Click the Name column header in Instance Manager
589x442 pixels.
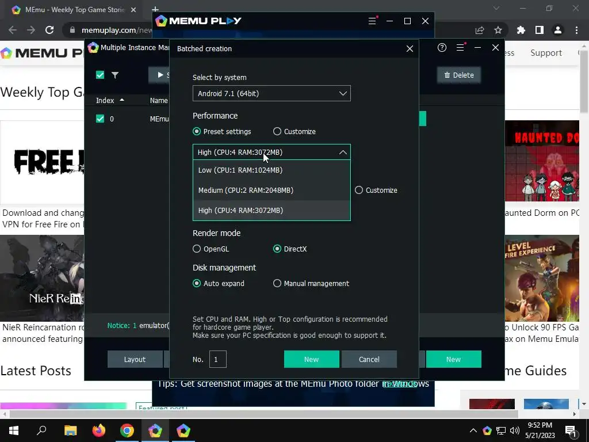coord(159,100)
